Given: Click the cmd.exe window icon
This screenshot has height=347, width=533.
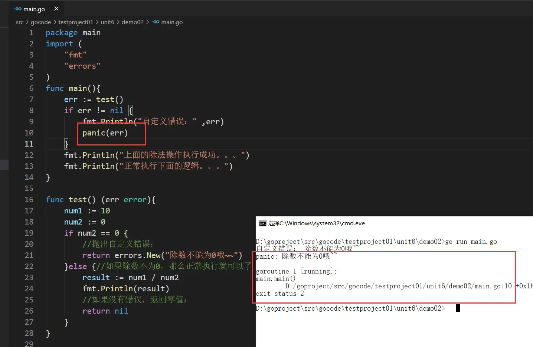Looking at the screenshot, I should 262,223.
